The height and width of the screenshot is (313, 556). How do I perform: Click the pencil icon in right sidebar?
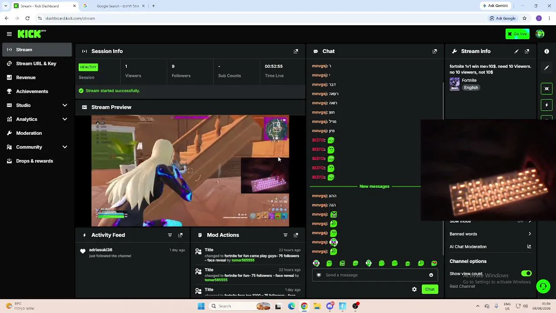click(x=546, y=68)
